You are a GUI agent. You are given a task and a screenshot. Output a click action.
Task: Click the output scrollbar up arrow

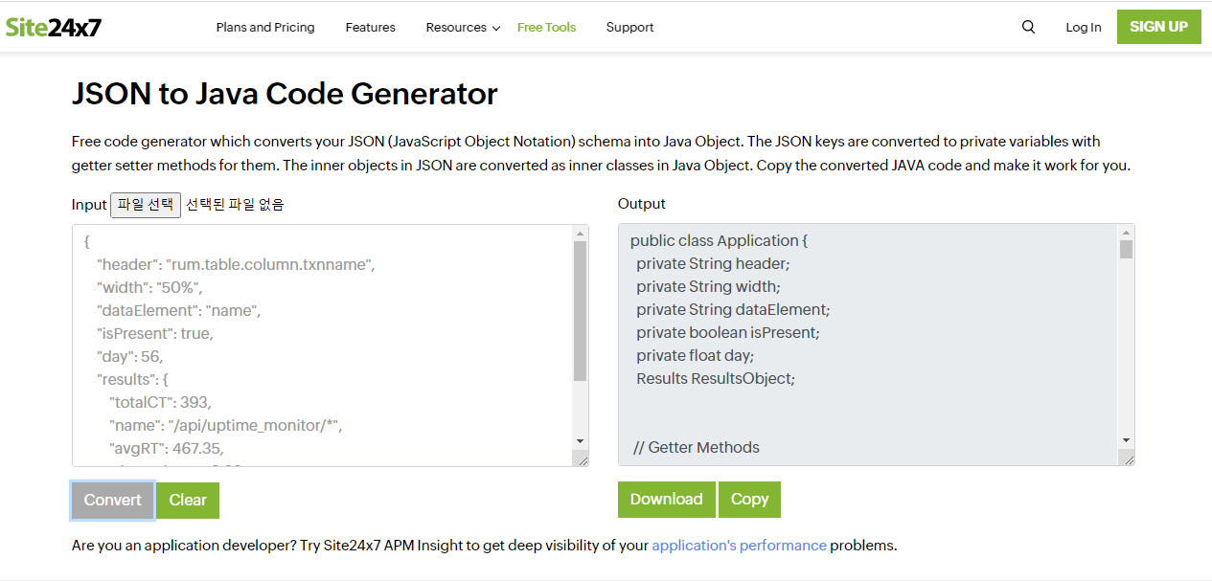(1127, 233)
